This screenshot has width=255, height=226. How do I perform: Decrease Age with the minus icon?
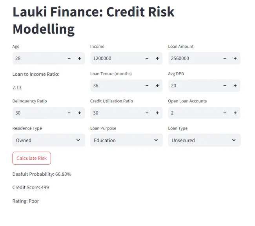tap(69, 58)
